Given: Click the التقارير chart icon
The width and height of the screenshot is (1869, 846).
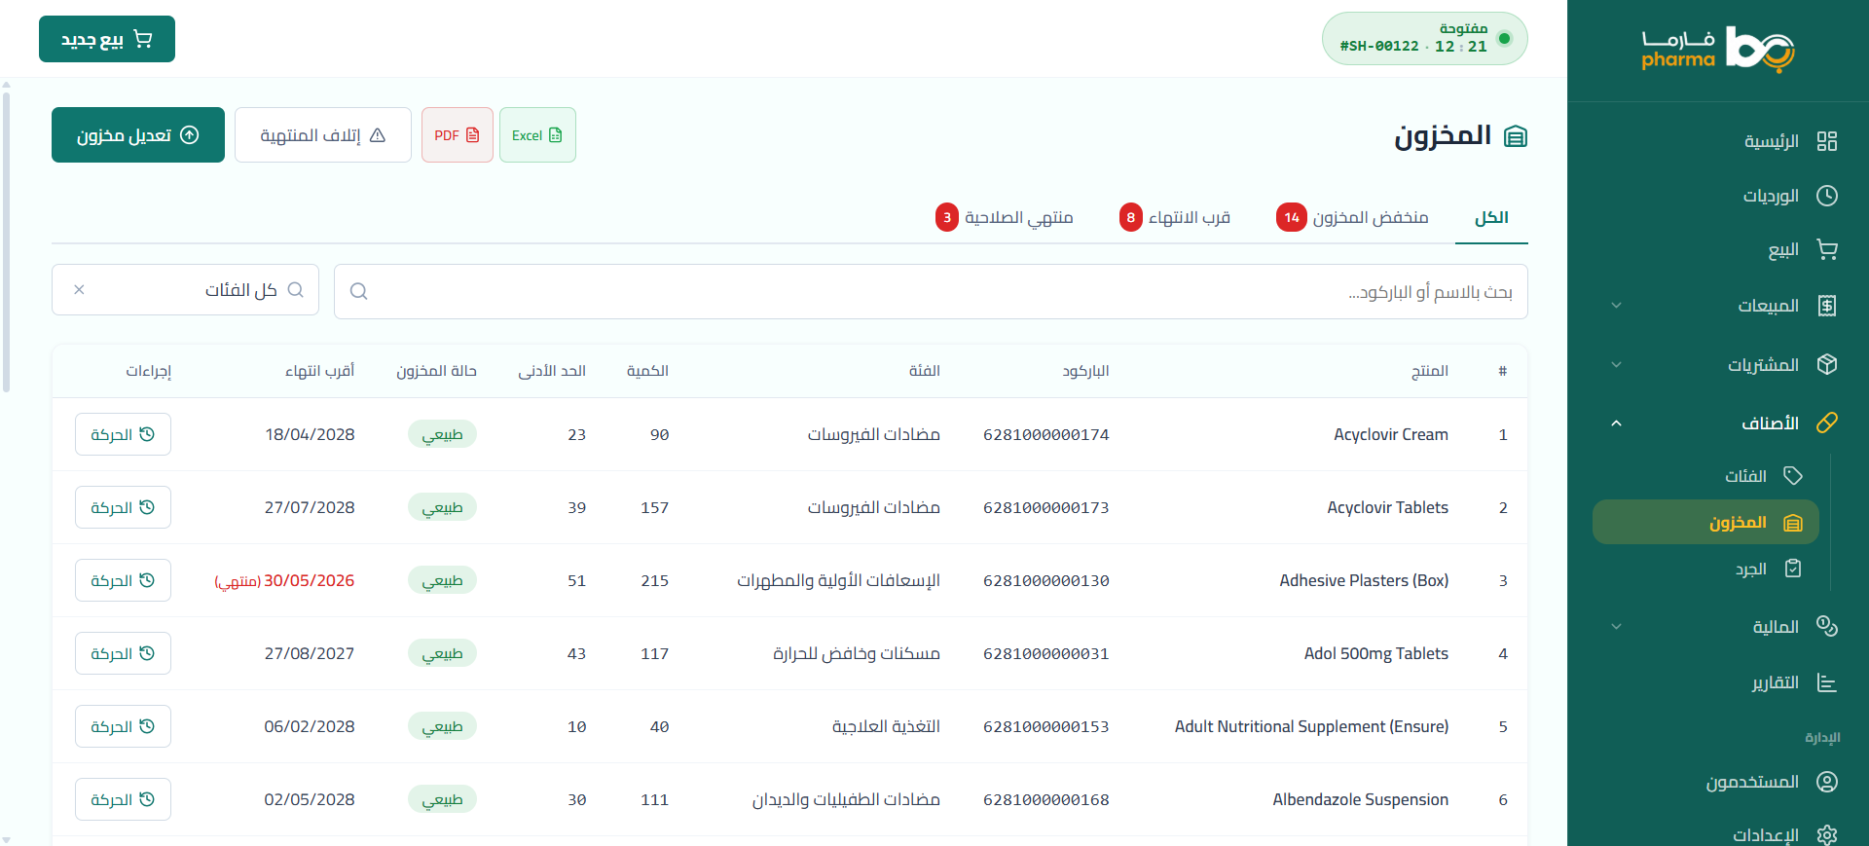Looking at the screenshot, I should [x=1826, y=682].
